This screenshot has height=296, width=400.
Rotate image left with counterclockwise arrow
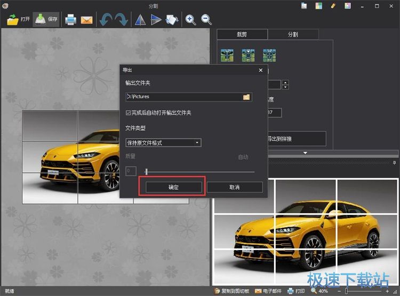click(x=106, y=19)
